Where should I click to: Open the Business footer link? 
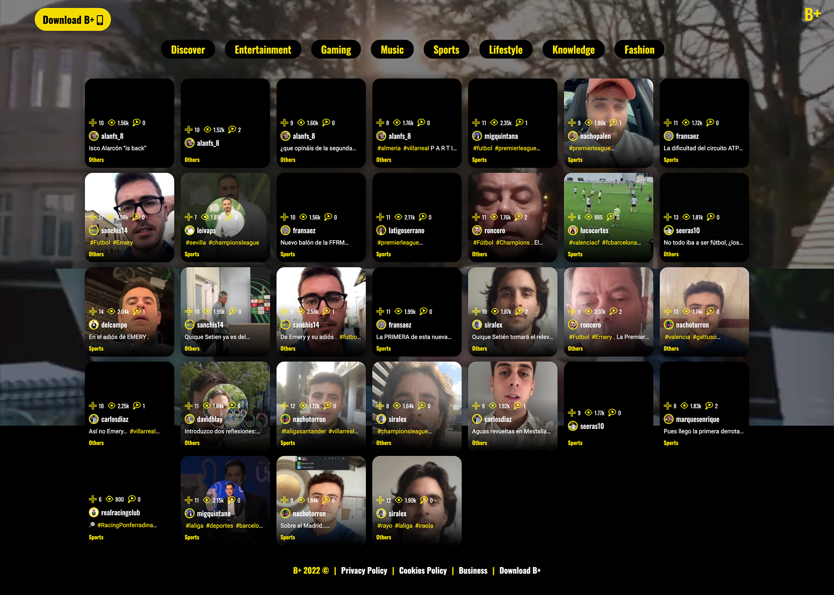[x=473, y=571]
